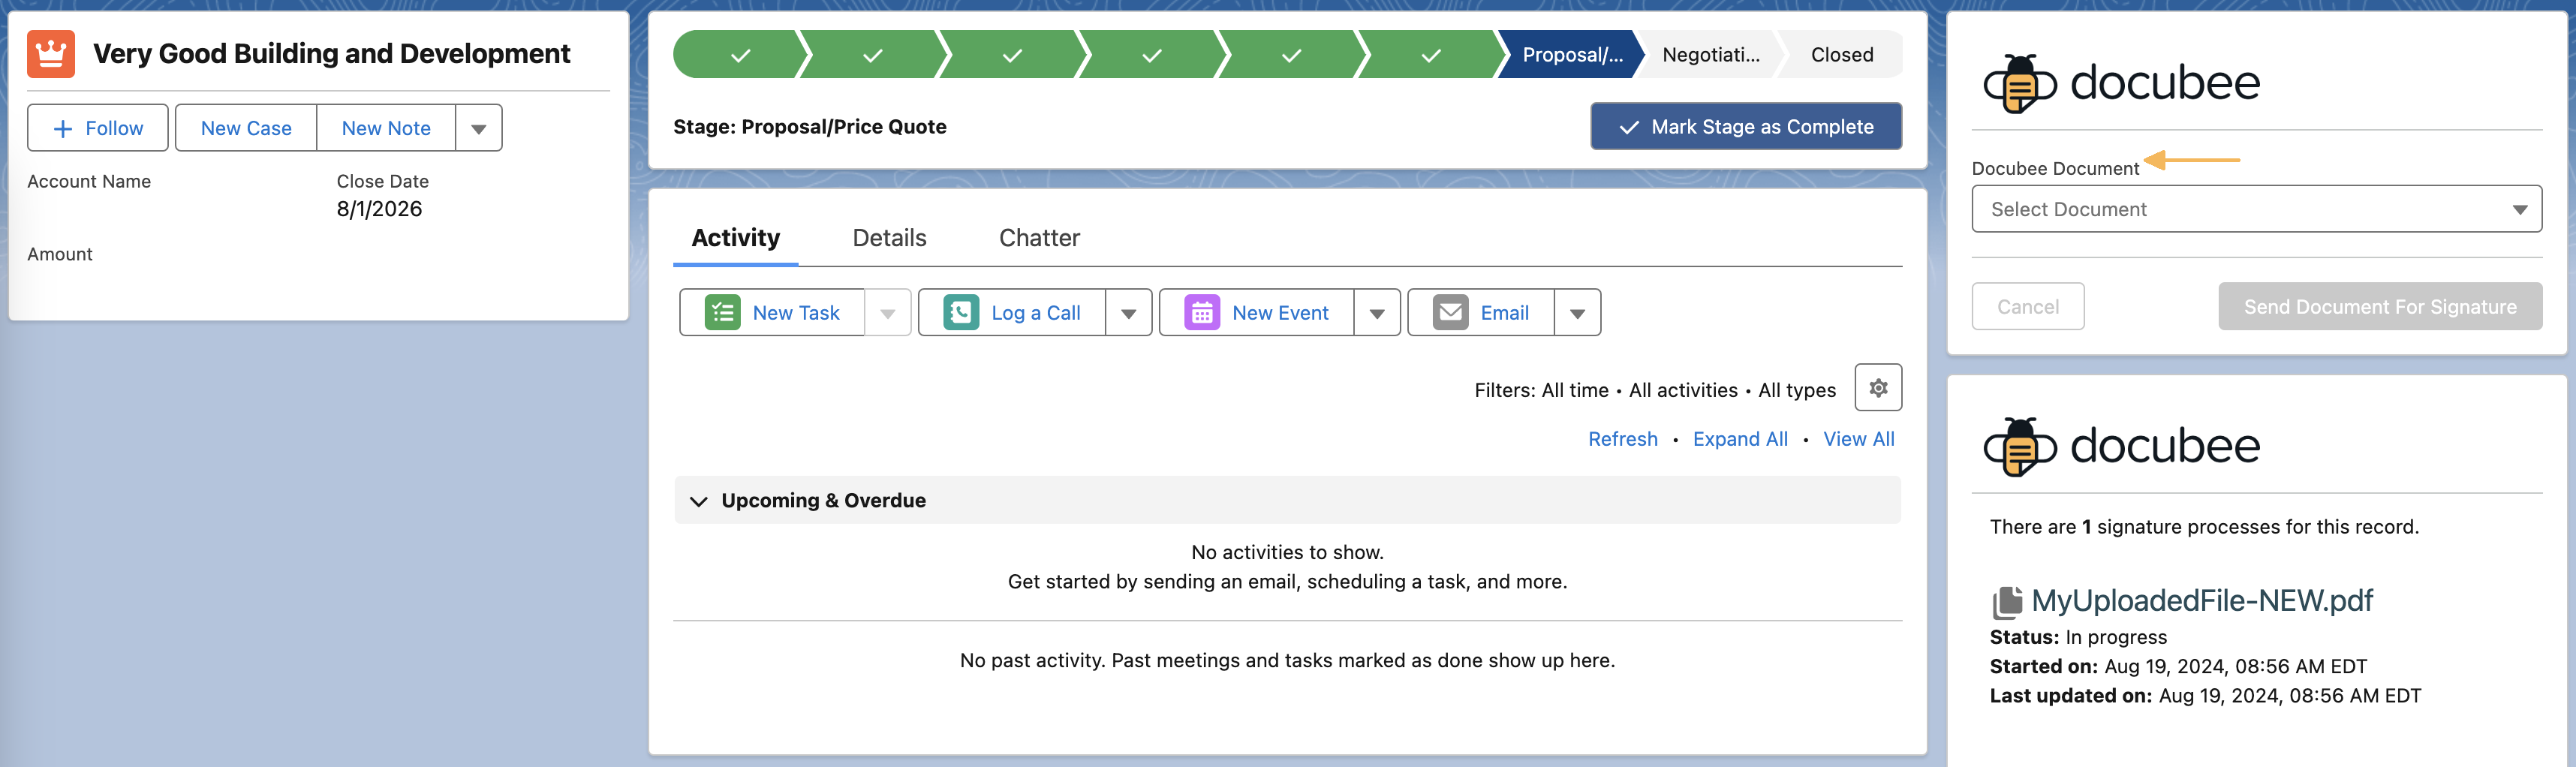Click the Close Date value 8/1/2026
The image size is (2576, 767).
point(379,209)
